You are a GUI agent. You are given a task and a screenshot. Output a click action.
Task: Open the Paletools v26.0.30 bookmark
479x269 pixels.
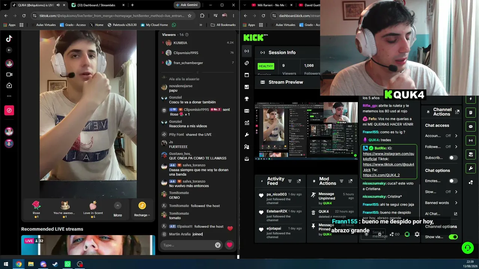tap(122, 25)
